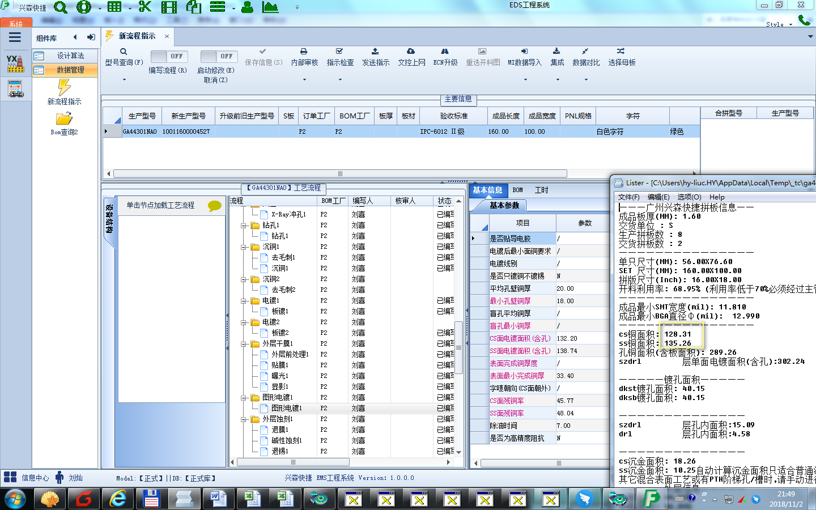Click the YX factory icon in sidebar
Image resolution: width=816 pixels, height=510 pixels.
(x=15, y=63)
